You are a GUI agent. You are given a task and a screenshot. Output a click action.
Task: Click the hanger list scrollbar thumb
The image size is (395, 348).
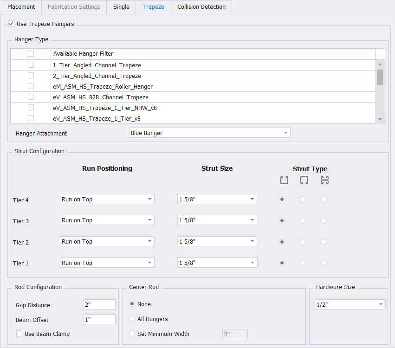point(380,77)
